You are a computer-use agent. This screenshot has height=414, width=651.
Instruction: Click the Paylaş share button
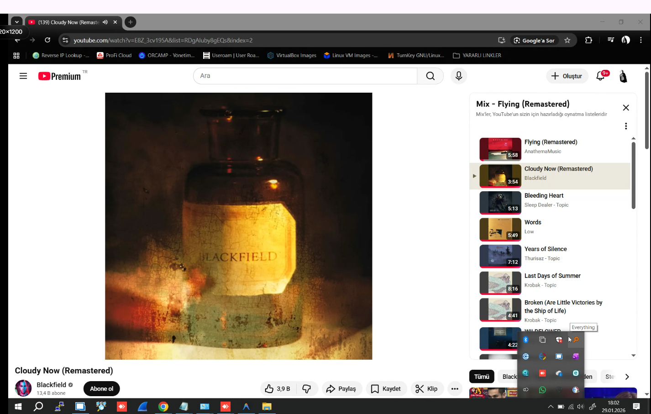pos(341,389)
